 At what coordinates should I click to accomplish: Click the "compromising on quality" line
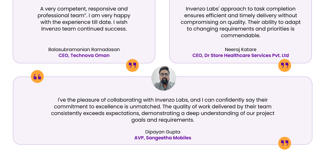pyautogui.click(x=241, y=22)
